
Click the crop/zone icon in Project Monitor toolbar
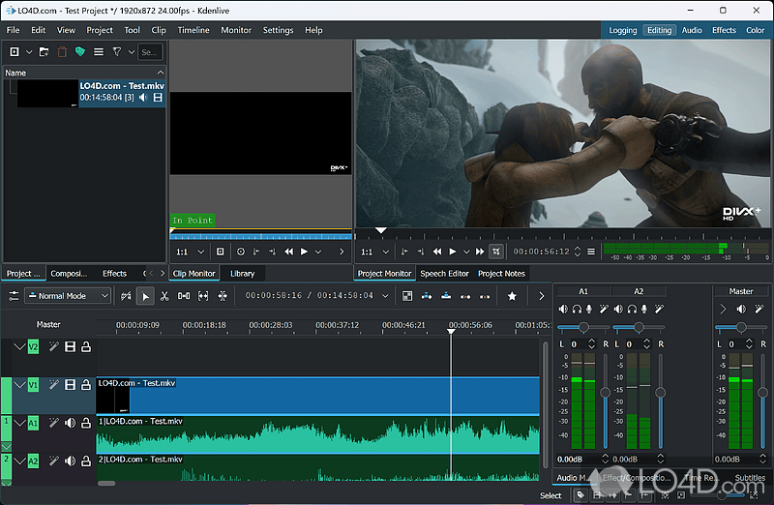[x=496, y=252]
